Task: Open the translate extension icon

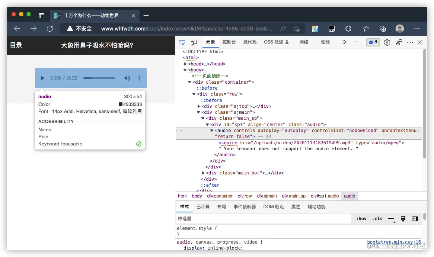Action: [x=315, y=29]
